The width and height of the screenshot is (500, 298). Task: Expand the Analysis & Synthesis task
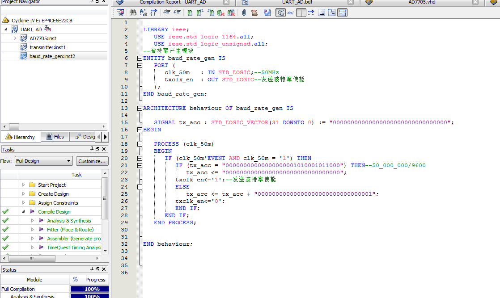click(32, 221)
